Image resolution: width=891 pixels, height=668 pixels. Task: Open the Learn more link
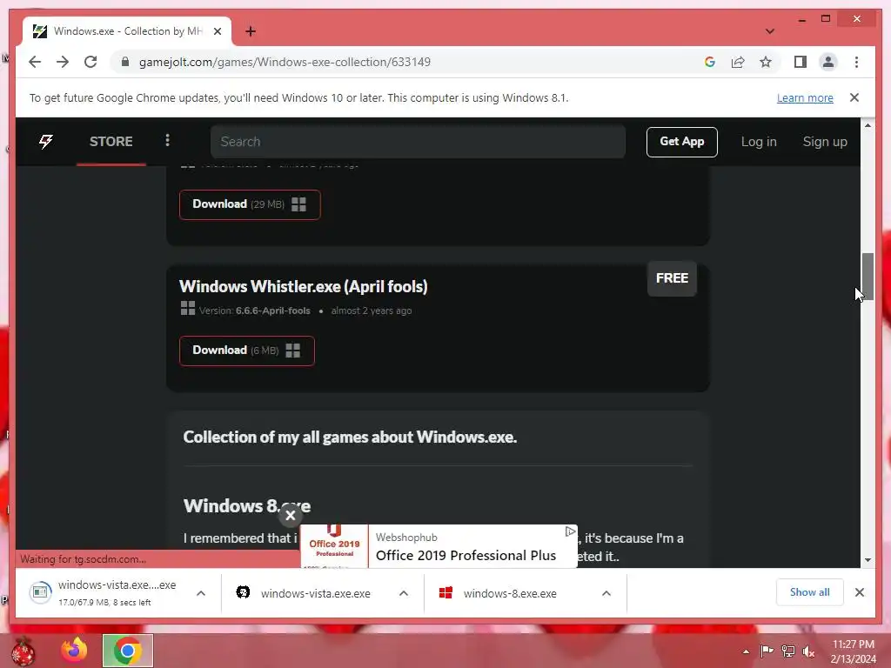[805, 97]
